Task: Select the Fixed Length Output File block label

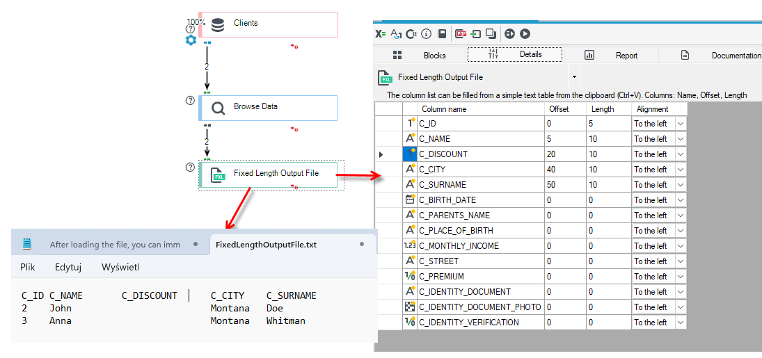Action: click(x=276, y=172)
